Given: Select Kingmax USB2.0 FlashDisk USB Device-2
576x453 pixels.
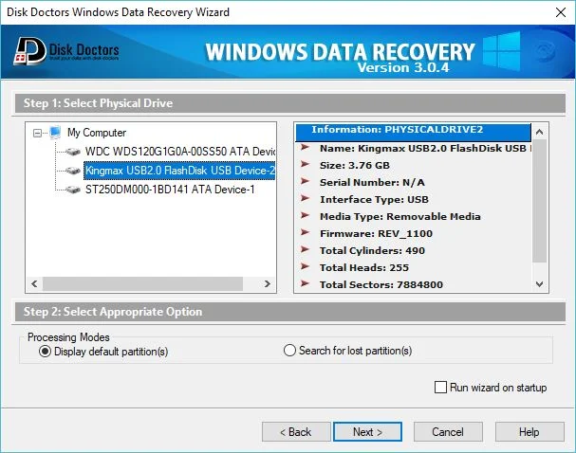Looking at the screenshot, I should [179, 171].
